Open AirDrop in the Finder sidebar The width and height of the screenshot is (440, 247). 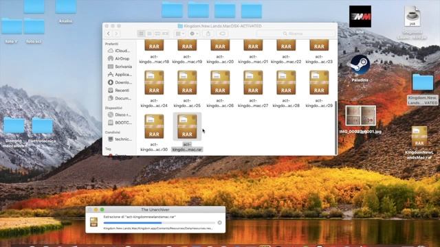click(x=120, y=58)
